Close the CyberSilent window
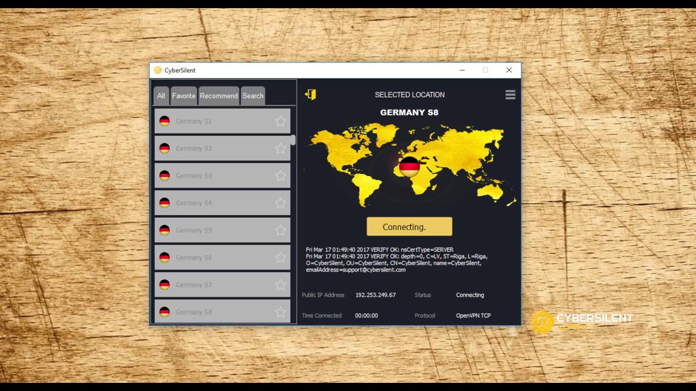 [509, 70]
